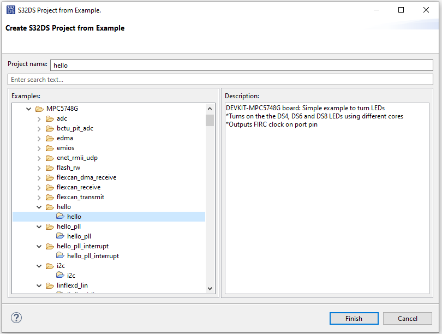
Task: Expand the flexcan_dma_receive folder node
Action: [x=39, y=178]
